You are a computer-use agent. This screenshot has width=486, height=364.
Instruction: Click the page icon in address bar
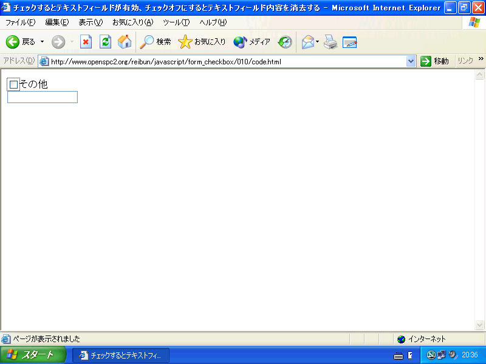[x=44, y=61]
